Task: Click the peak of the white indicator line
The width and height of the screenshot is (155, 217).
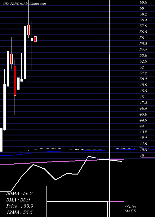Action: tap(89, 156)
